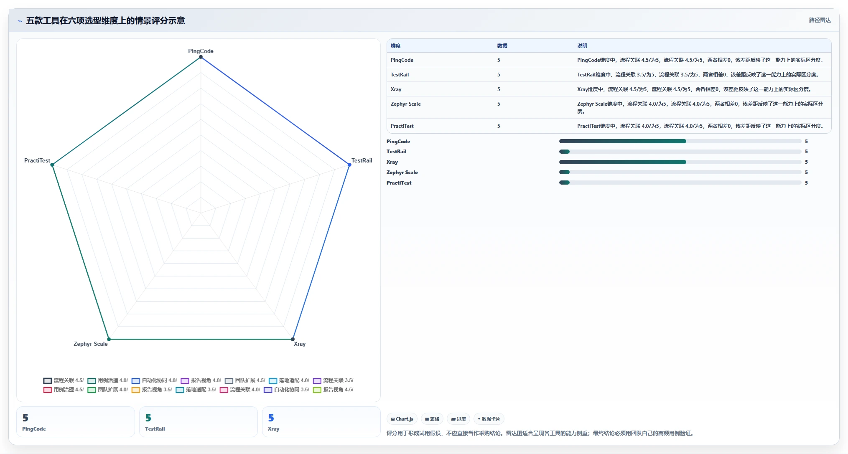The height and width of the screenshot is (454, 848).
Task: Click the Xray axis label on the radar
Action: coord(300,344)
